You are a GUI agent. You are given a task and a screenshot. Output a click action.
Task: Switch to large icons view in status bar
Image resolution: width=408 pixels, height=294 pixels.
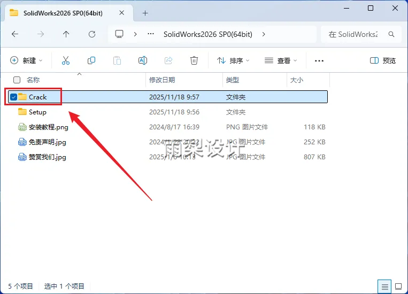pyautogui.click(x=398, y=287)
